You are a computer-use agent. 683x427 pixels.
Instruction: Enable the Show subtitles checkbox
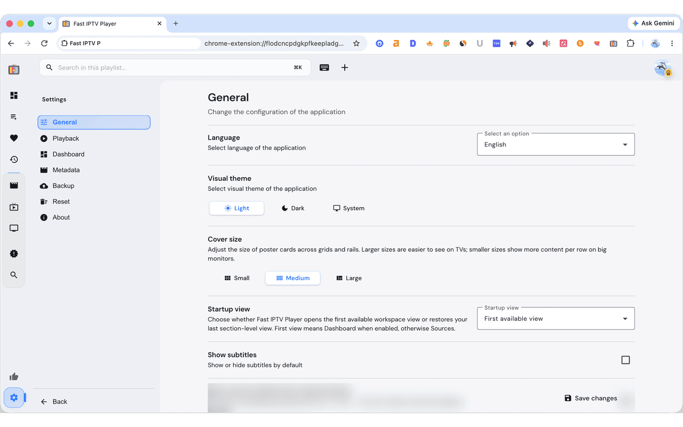point(625,360)
